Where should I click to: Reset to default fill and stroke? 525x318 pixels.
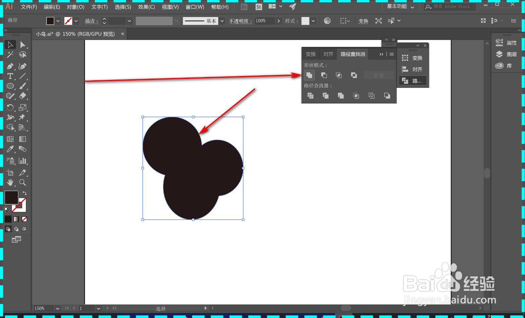click(7, 209)
